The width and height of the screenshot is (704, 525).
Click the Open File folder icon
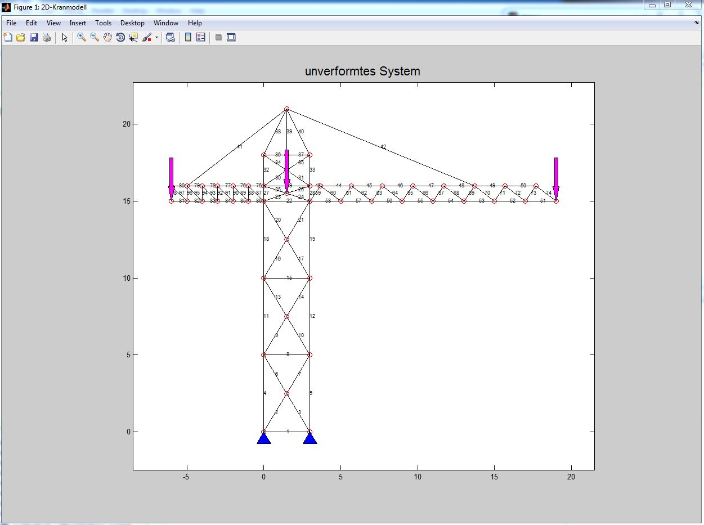(21, 37)
